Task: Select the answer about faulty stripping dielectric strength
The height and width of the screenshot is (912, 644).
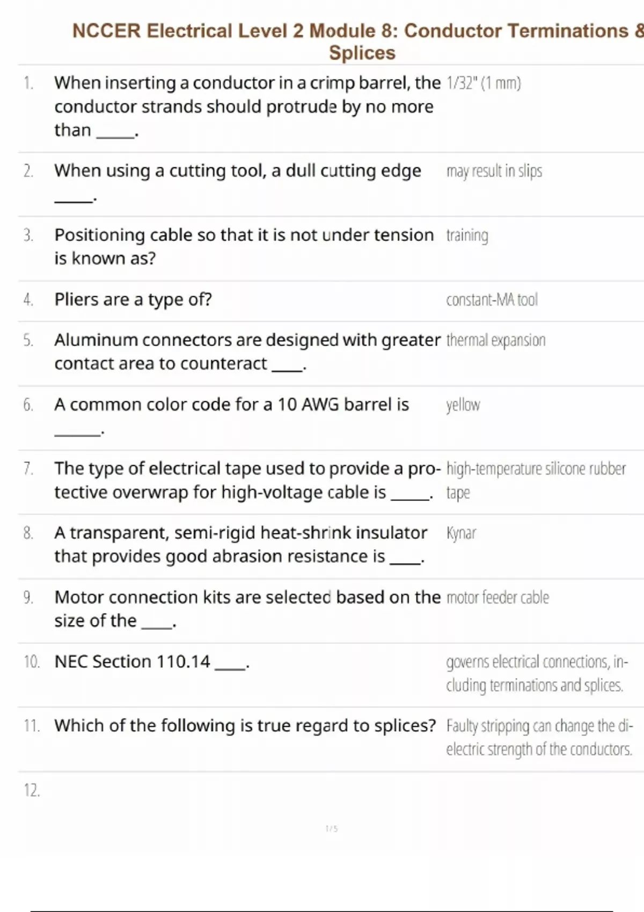Action: [539, 737]
